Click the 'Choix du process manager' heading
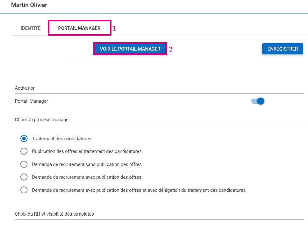The image size is (308, 229). tap(42, 120)
